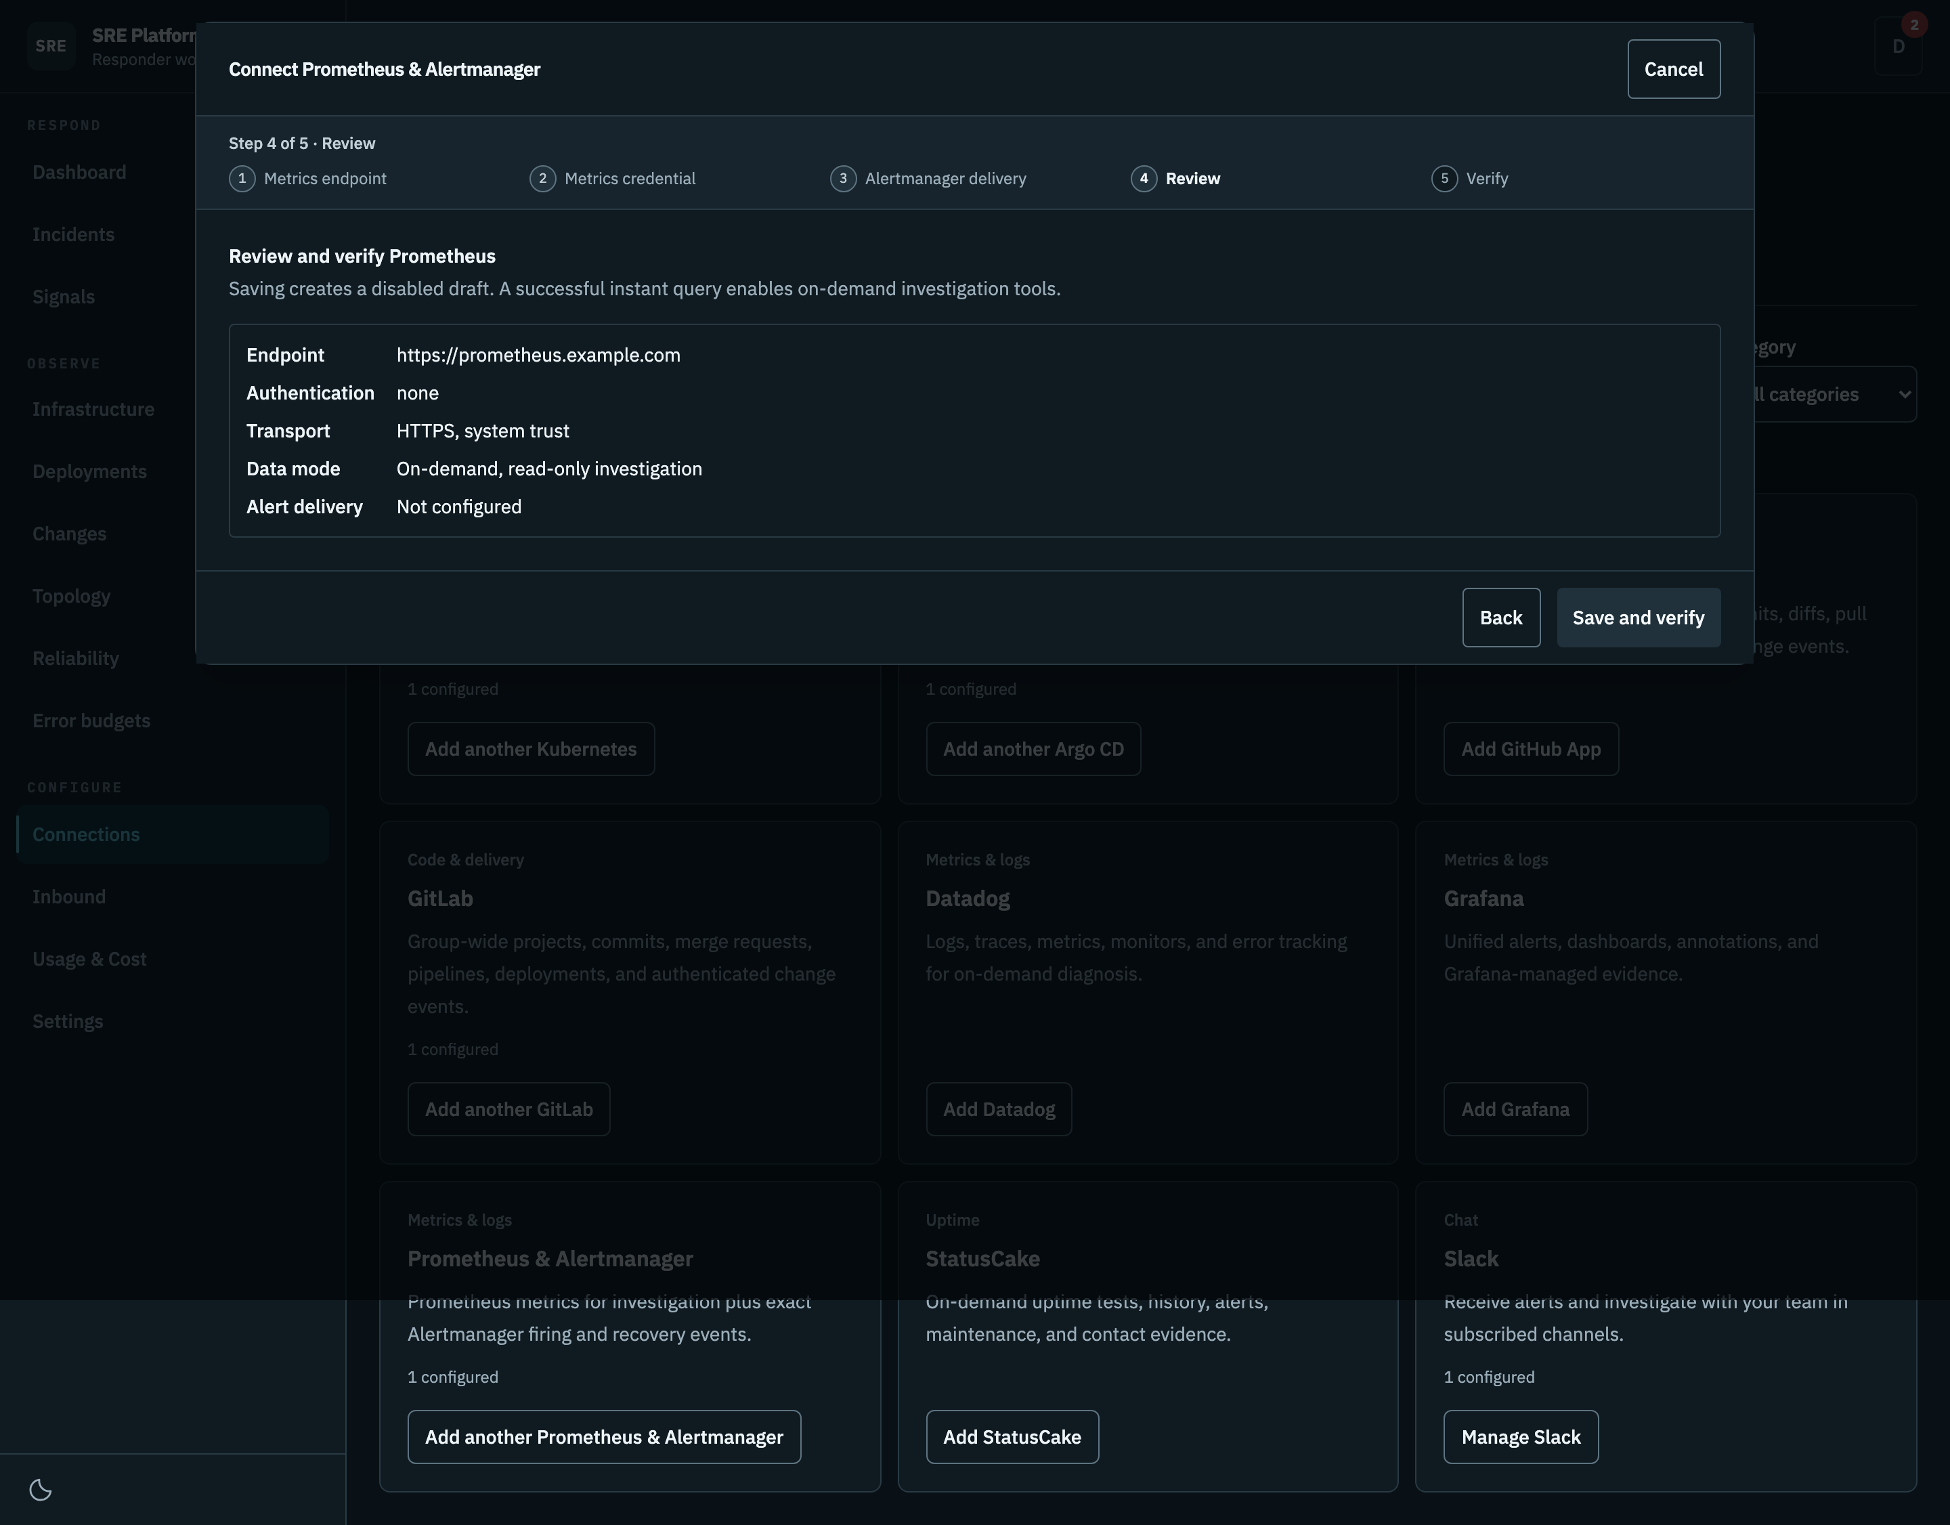Viewport: 1950px width, 1525px height.
Task: Go to step 3 circle, Alertmanager delivery
Action: coord(843,179)
